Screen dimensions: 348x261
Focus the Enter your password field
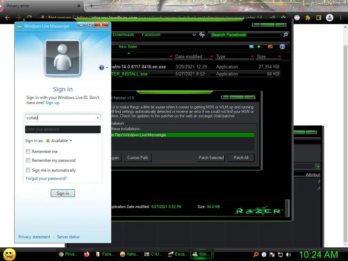63,129
